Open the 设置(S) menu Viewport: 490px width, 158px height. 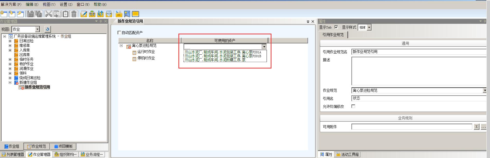(x=66, y=4)
